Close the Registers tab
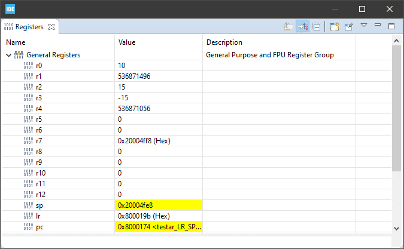Screen dimensions: 404x249 point(51,27)
